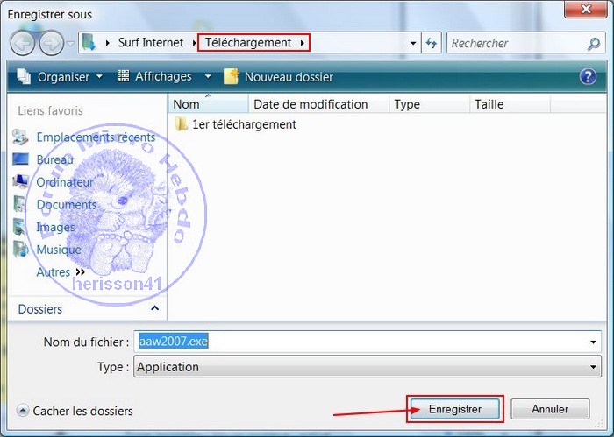The image size is (614, 437).
Task: Click the Forward navigation arrow button
Action: click(x=51, y=44)
